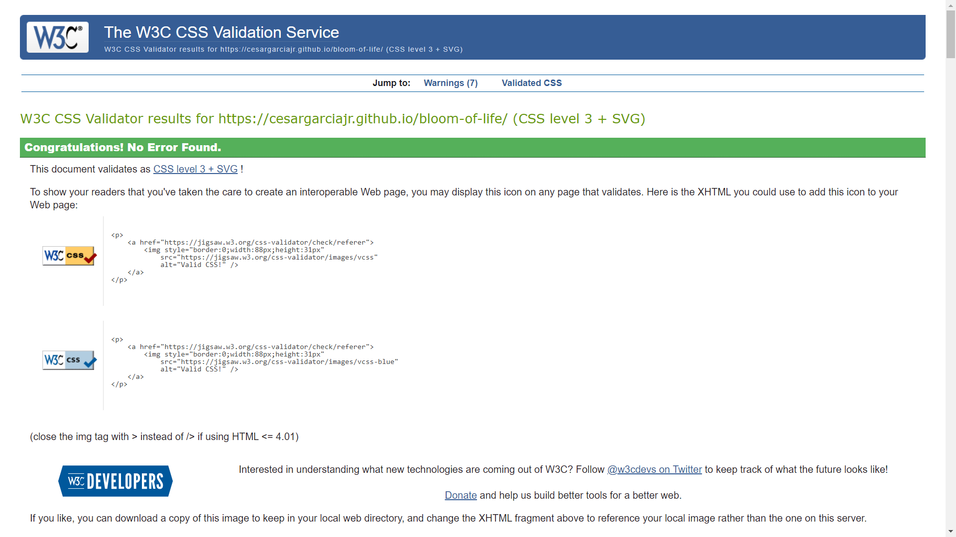The image size is (956, 537).
Task: Click The W3C CSS Validation Service title
Action: (x=221, y=32)
